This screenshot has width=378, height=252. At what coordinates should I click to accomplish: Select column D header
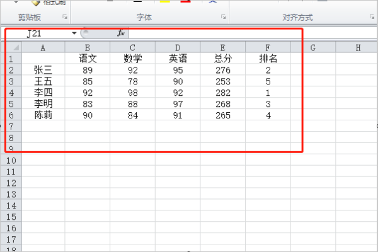click(x=178, y=47)
